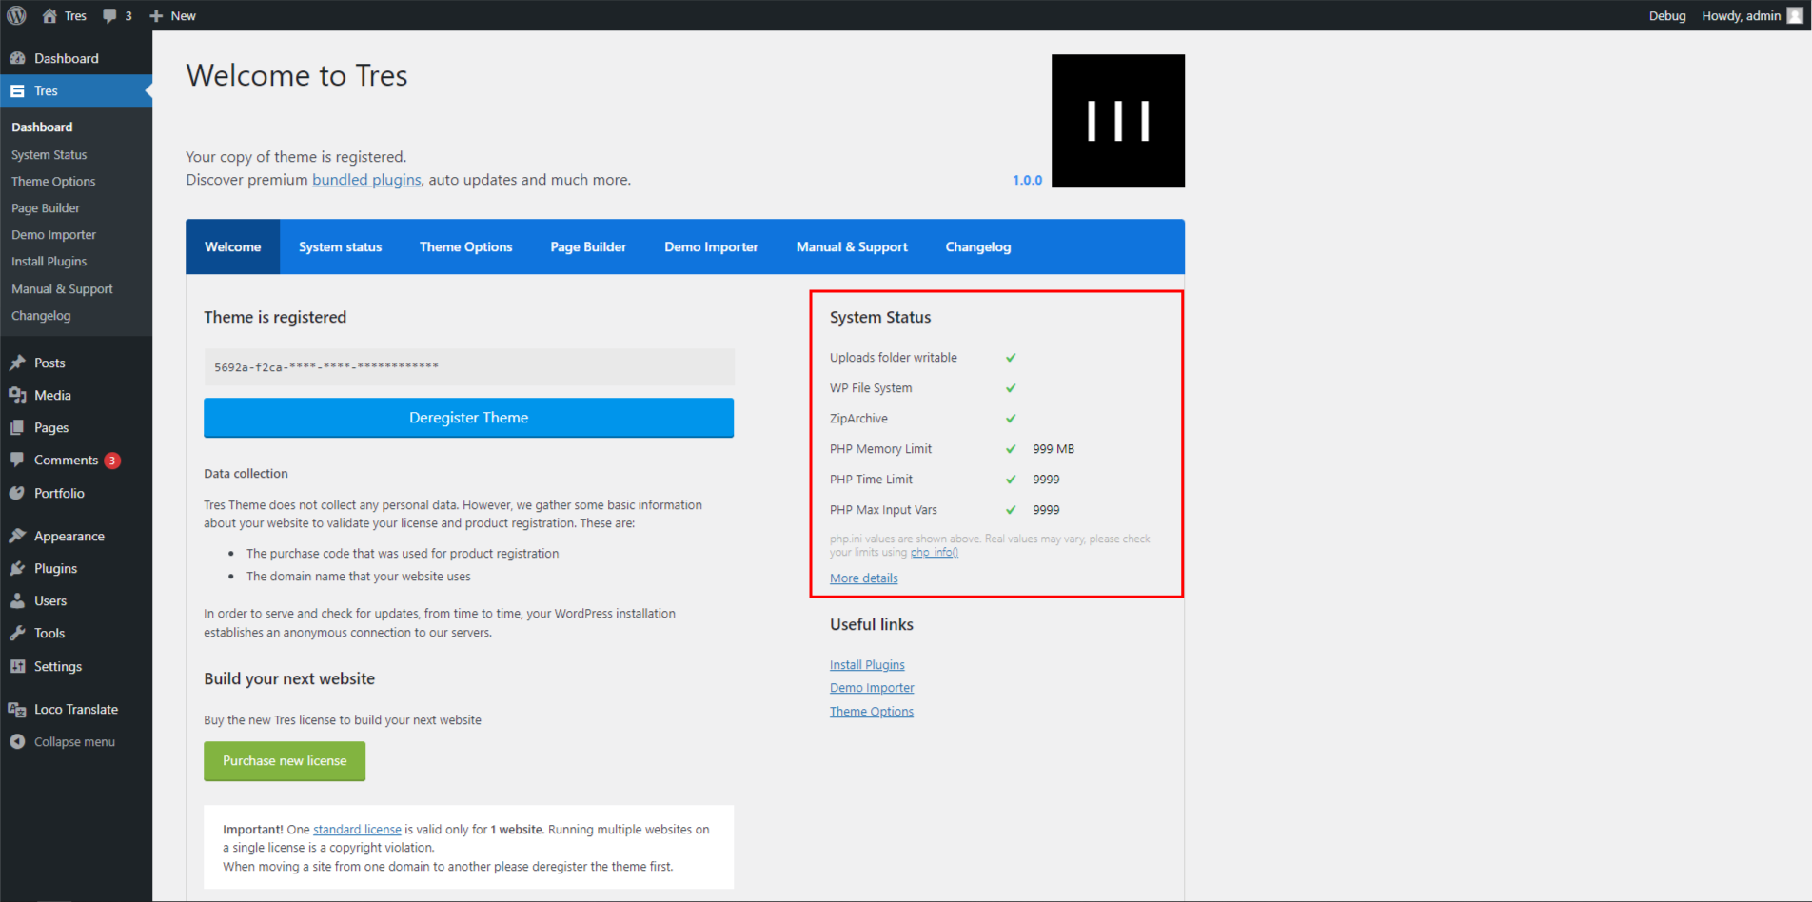1812x902 pixels.
Task: Click the Purchase new license button
Action: click(x=285, y=761)
